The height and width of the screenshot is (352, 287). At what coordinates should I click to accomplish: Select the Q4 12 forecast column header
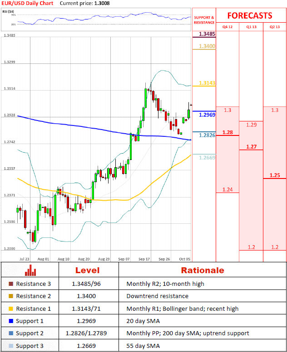point(227,27)
